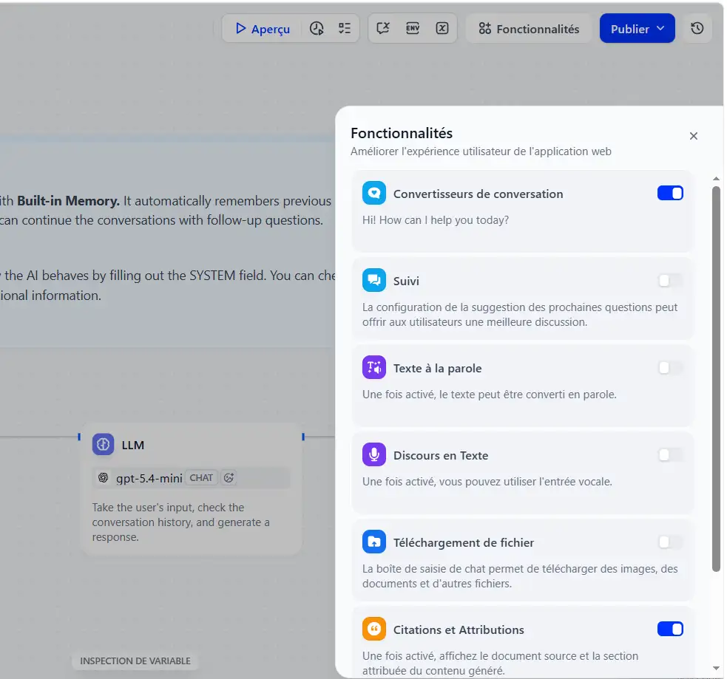Click the global variable (x) icon
Image resolution: width=727 pixels, height=679 pixels.
point(442,29)
